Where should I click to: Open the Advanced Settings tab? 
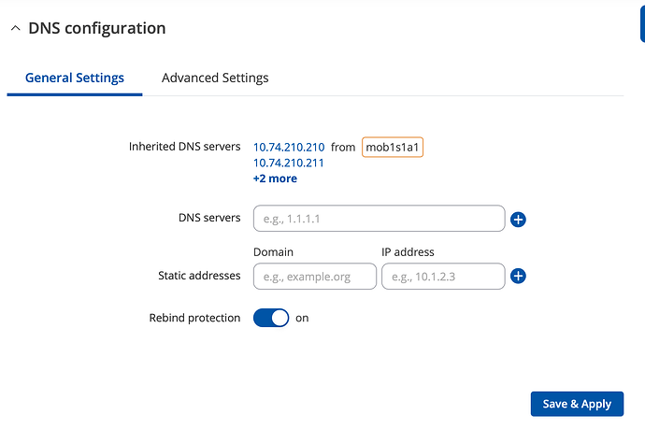[215, 78]
